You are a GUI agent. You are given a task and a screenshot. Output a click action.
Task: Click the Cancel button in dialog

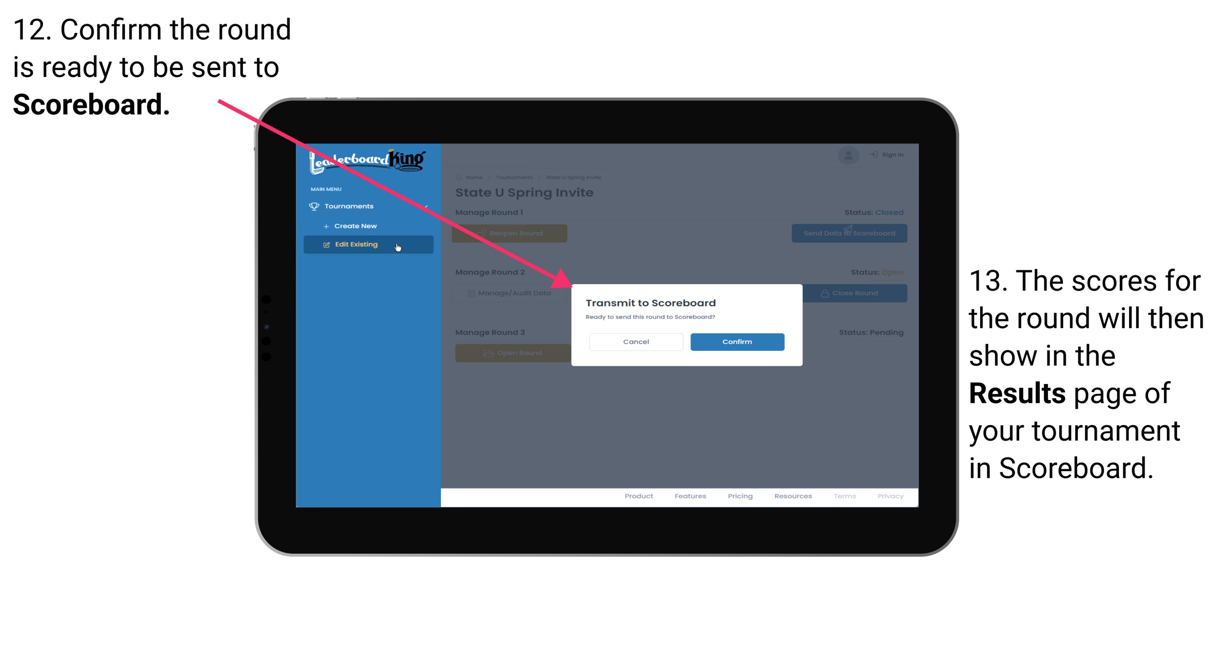636,342
